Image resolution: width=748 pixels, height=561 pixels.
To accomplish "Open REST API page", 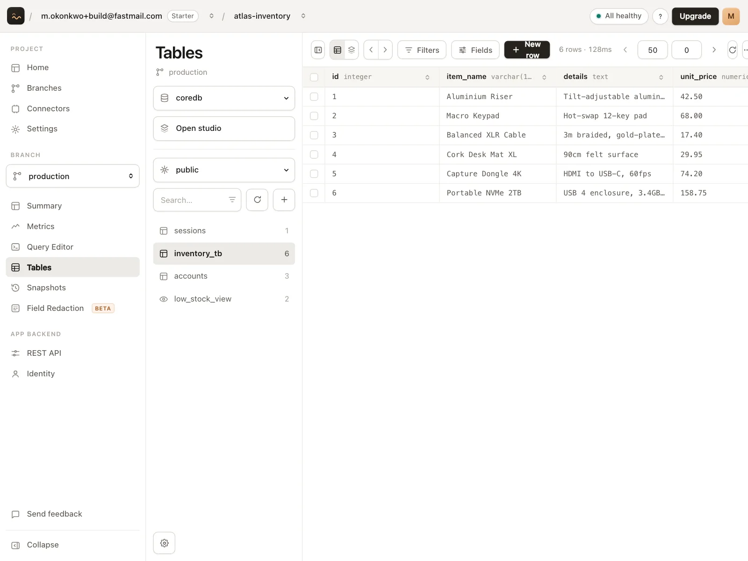I will pyautogui.click(x=73, y=353).
